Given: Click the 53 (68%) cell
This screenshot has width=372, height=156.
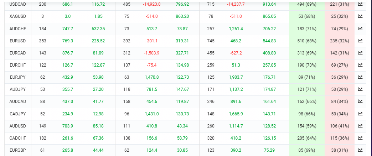Looking at the screenshot, I should [x=307, y=17].
